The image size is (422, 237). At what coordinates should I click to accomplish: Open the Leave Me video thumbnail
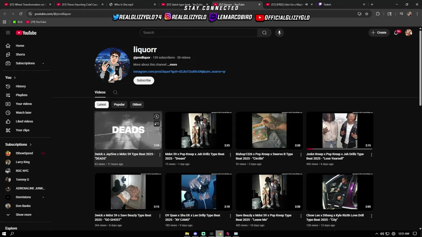point(269,192)
